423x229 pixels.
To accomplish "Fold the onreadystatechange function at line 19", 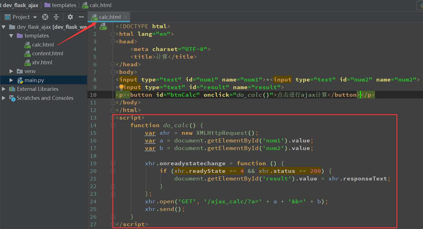I will [113, 164].
